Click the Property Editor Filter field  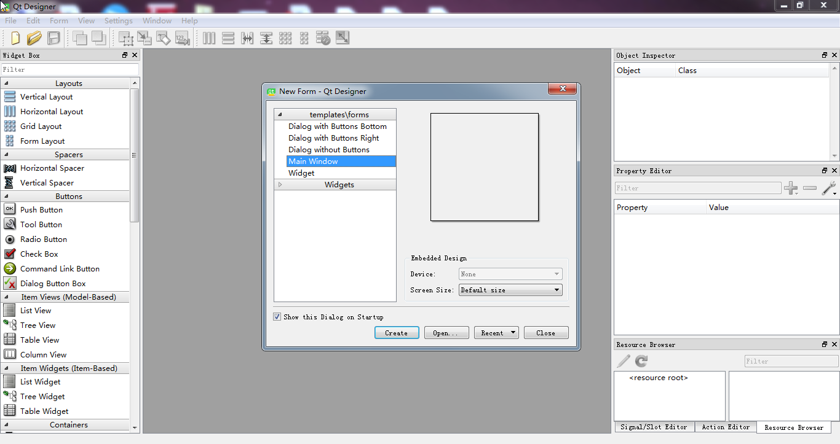coord(698,188)
